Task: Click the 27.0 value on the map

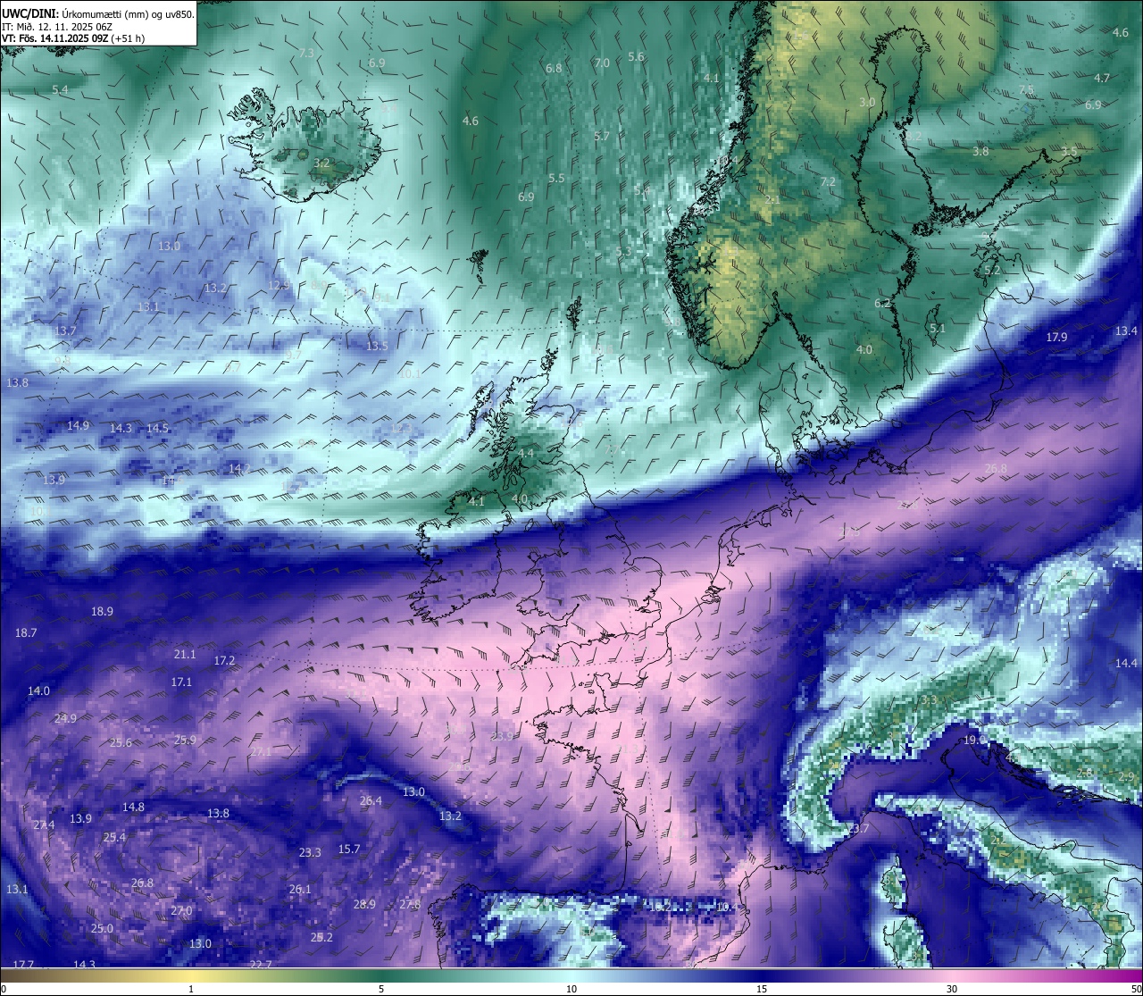Action: (181, 911)
